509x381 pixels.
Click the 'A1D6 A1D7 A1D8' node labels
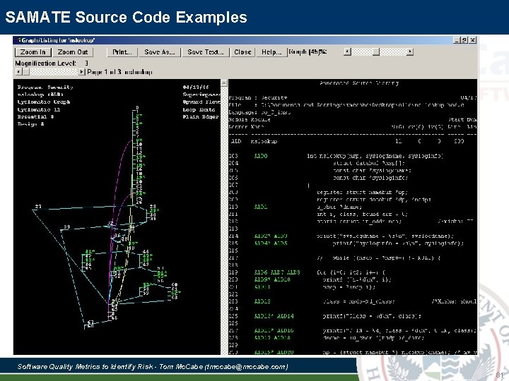pyautogui.click(x=277, y=272)
